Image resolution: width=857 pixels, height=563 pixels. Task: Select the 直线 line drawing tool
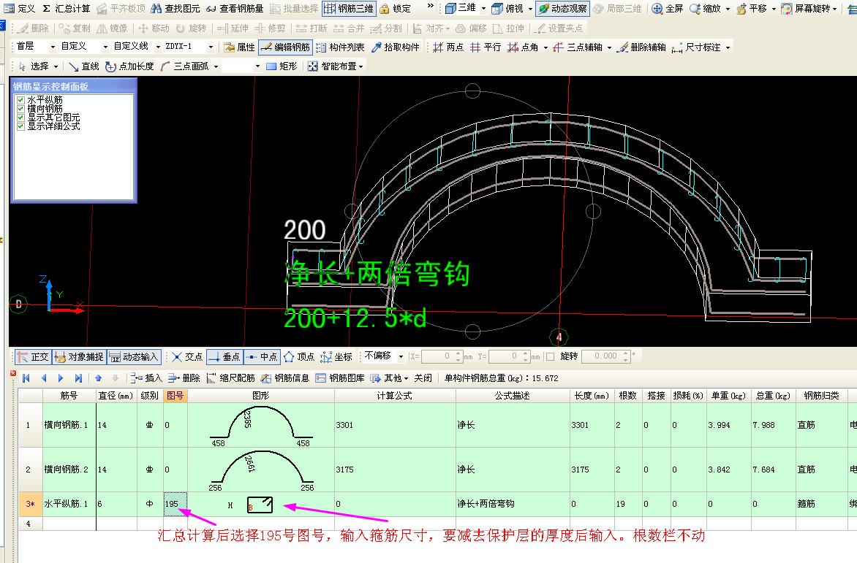84,66
